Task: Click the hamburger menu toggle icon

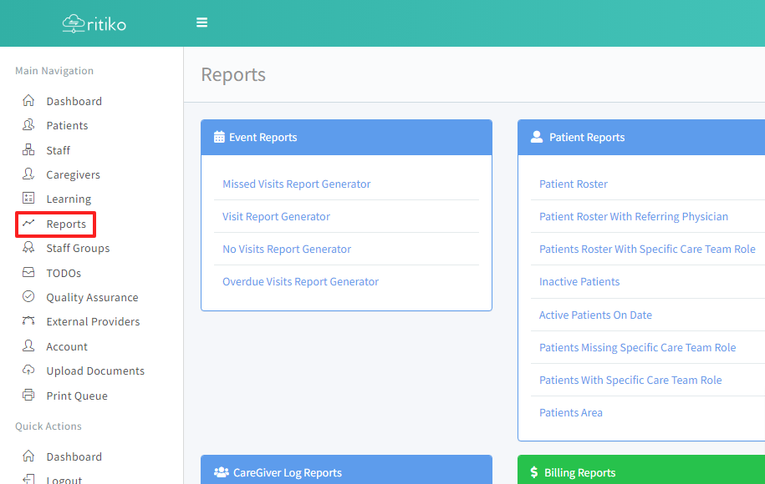Action: pyautogui.click(x=201, y=23)
